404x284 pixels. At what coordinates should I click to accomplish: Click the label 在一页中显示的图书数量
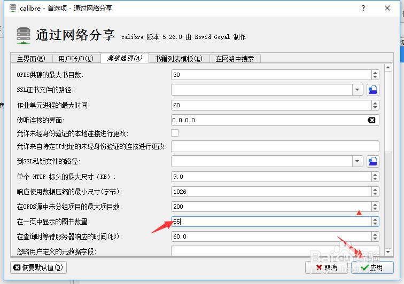click(53, 222)
